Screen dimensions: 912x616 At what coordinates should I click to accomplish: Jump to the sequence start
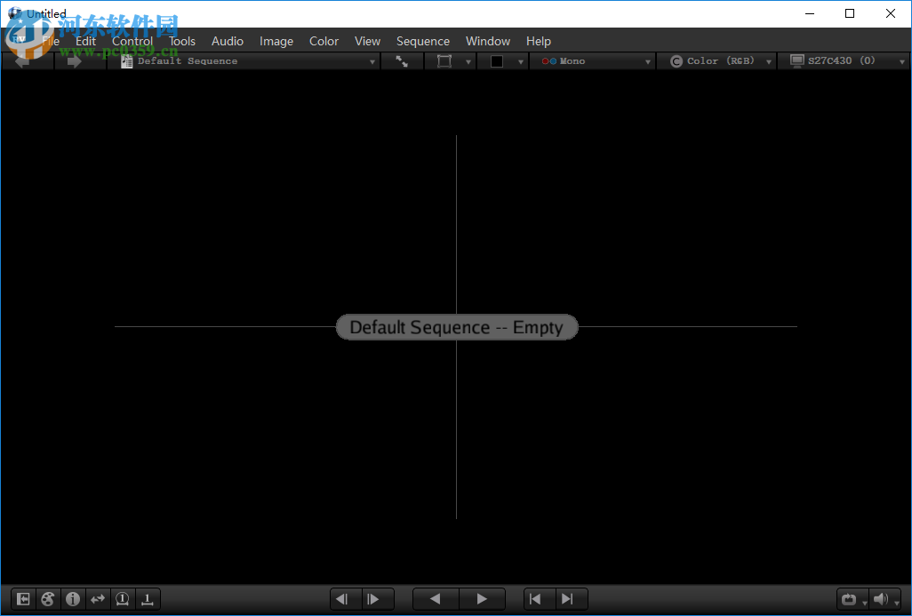pos(536,599)
